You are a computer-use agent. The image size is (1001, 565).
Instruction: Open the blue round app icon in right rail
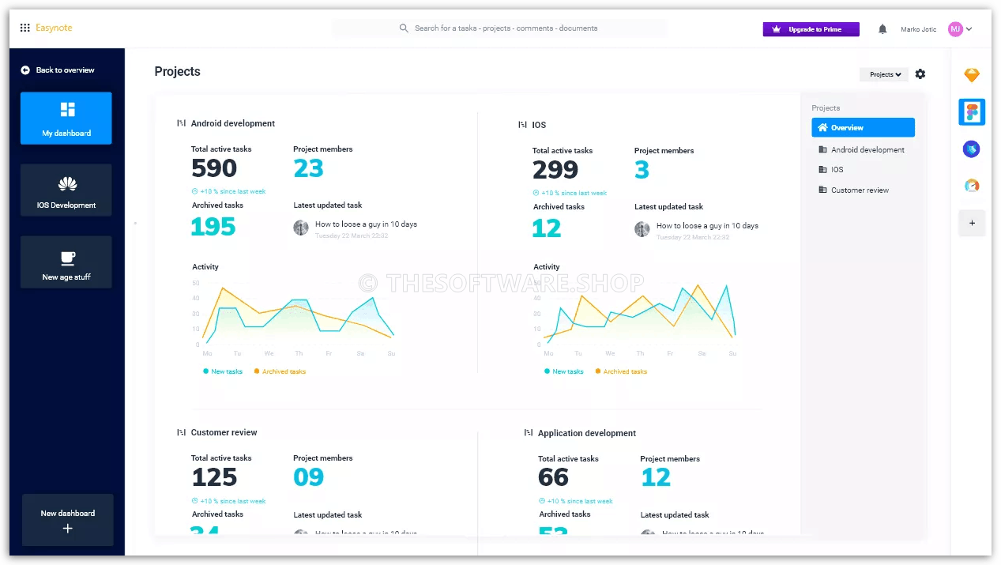click(972, 149)
